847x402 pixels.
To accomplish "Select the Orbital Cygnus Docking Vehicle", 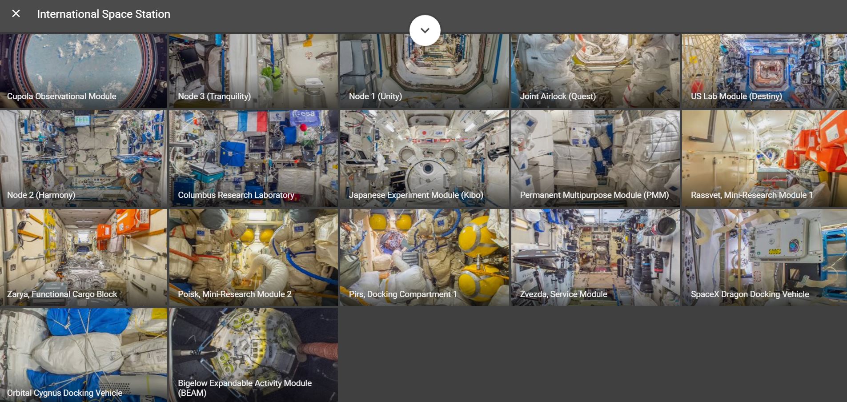I will 84,355.
